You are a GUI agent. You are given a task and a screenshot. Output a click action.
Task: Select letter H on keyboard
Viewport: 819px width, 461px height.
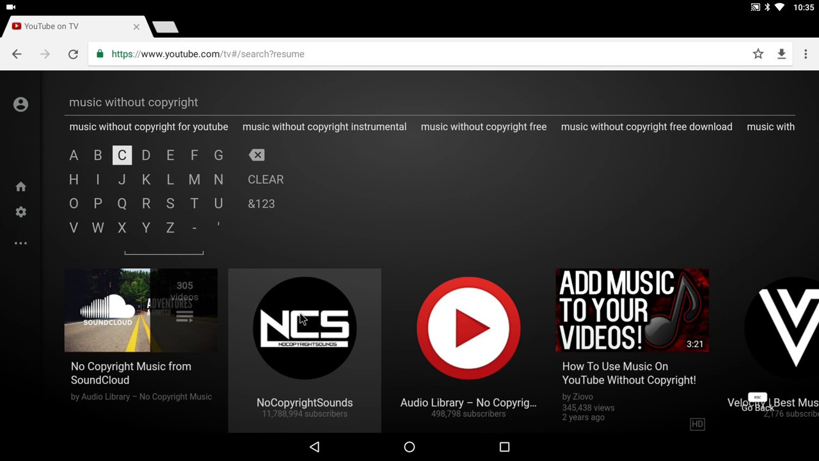pos(74,179)
